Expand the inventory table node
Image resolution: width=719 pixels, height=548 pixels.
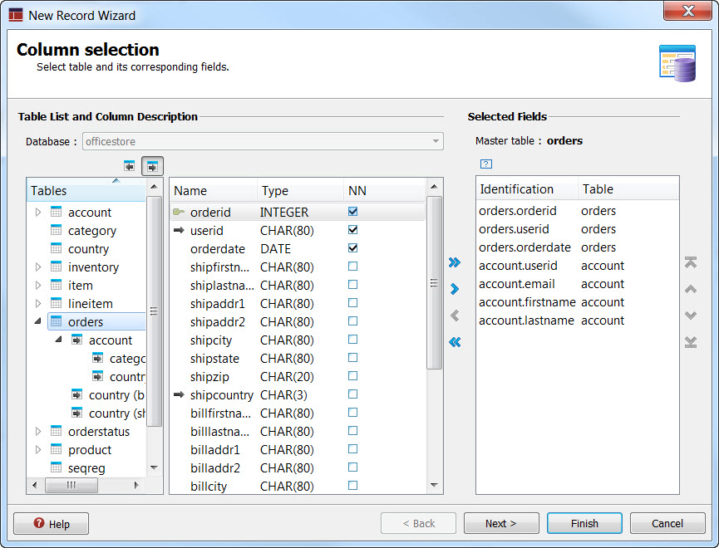[x=37, y=267]
